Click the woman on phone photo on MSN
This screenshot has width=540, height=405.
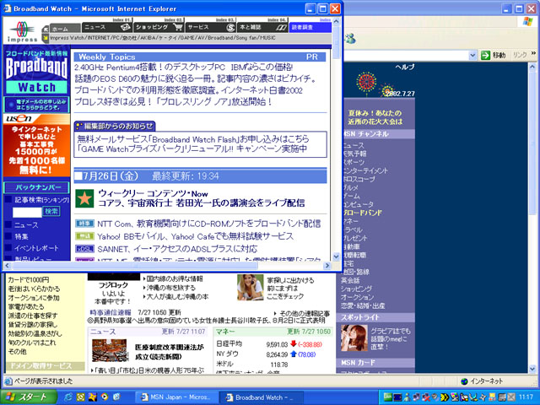click(x=251, y=287)
